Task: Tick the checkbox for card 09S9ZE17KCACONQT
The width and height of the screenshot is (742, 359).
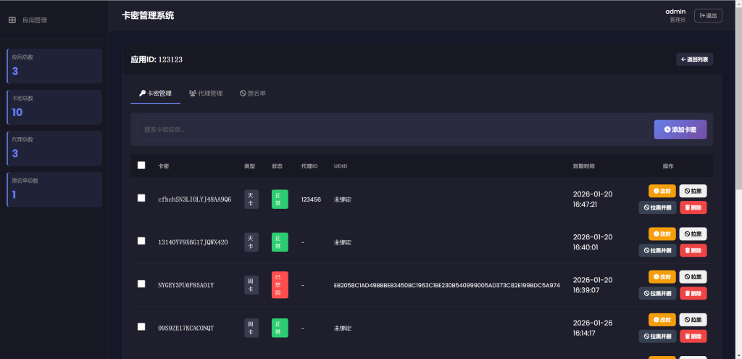Action: [x=141, y=326]
